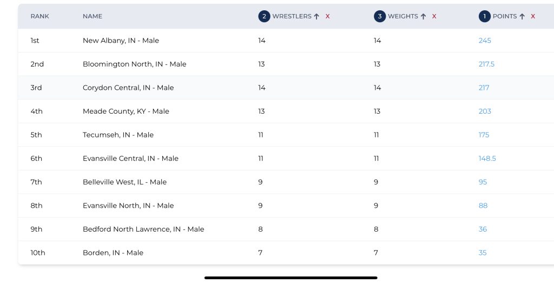Click the sort priority badge 2

264,17
